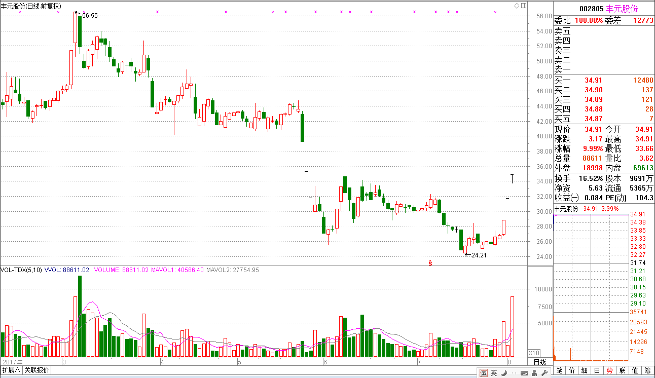Image resolution: width=655 pixels, height=378 pixels.
Task: Click the VOLUME: 88611.02 label
Action: click(x=121, y=270)
